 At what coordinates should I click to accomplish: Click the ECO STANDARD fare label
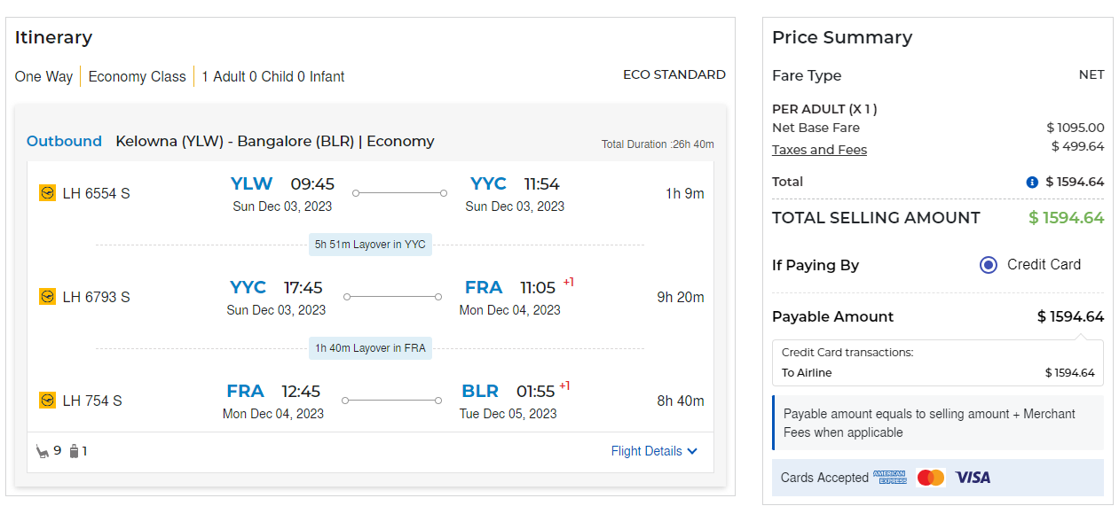(674, 75)
